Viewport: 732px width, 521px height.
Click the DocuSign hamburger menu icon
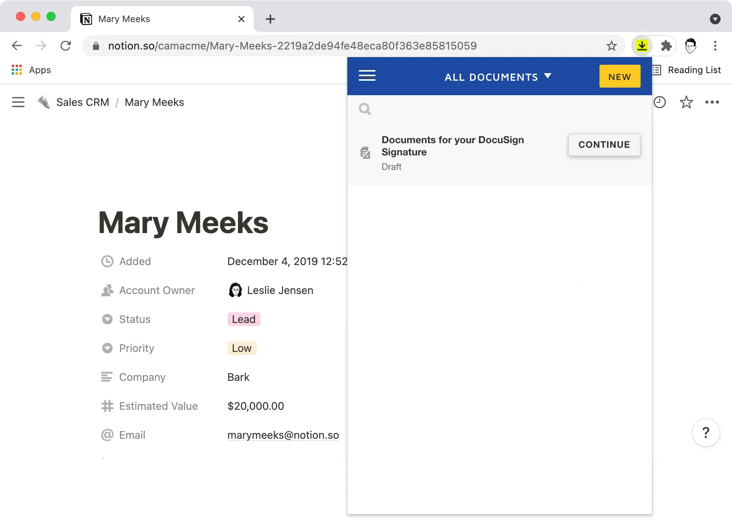tap(367, 76)
